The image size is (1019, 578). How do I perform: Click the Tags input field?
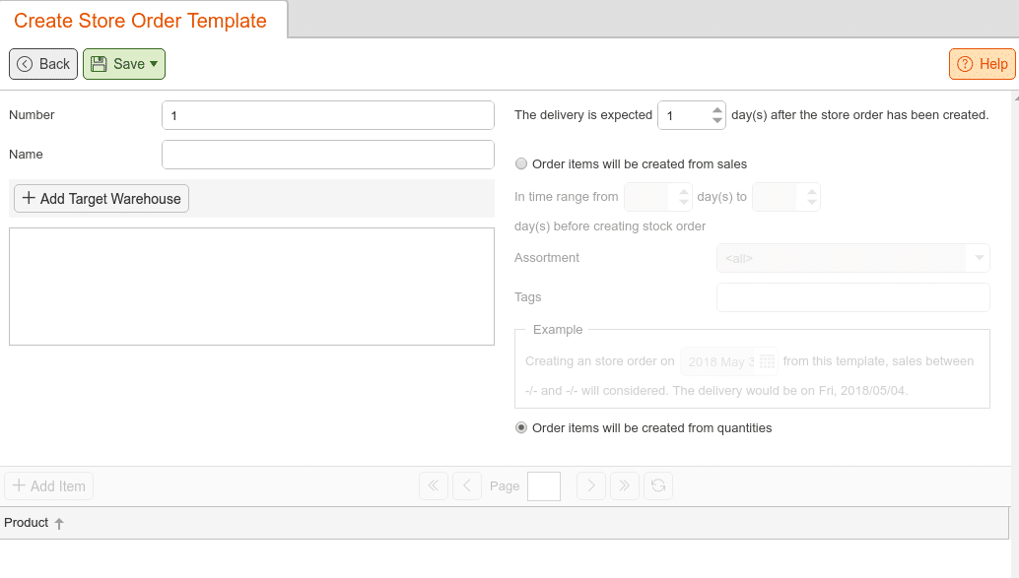pos(853,297)
